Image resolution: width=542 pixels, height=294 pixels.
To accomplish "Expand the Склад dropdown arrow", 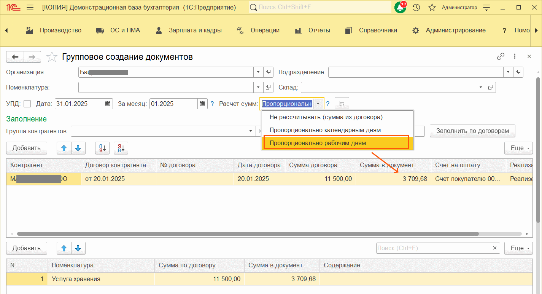I will [481, 88].
